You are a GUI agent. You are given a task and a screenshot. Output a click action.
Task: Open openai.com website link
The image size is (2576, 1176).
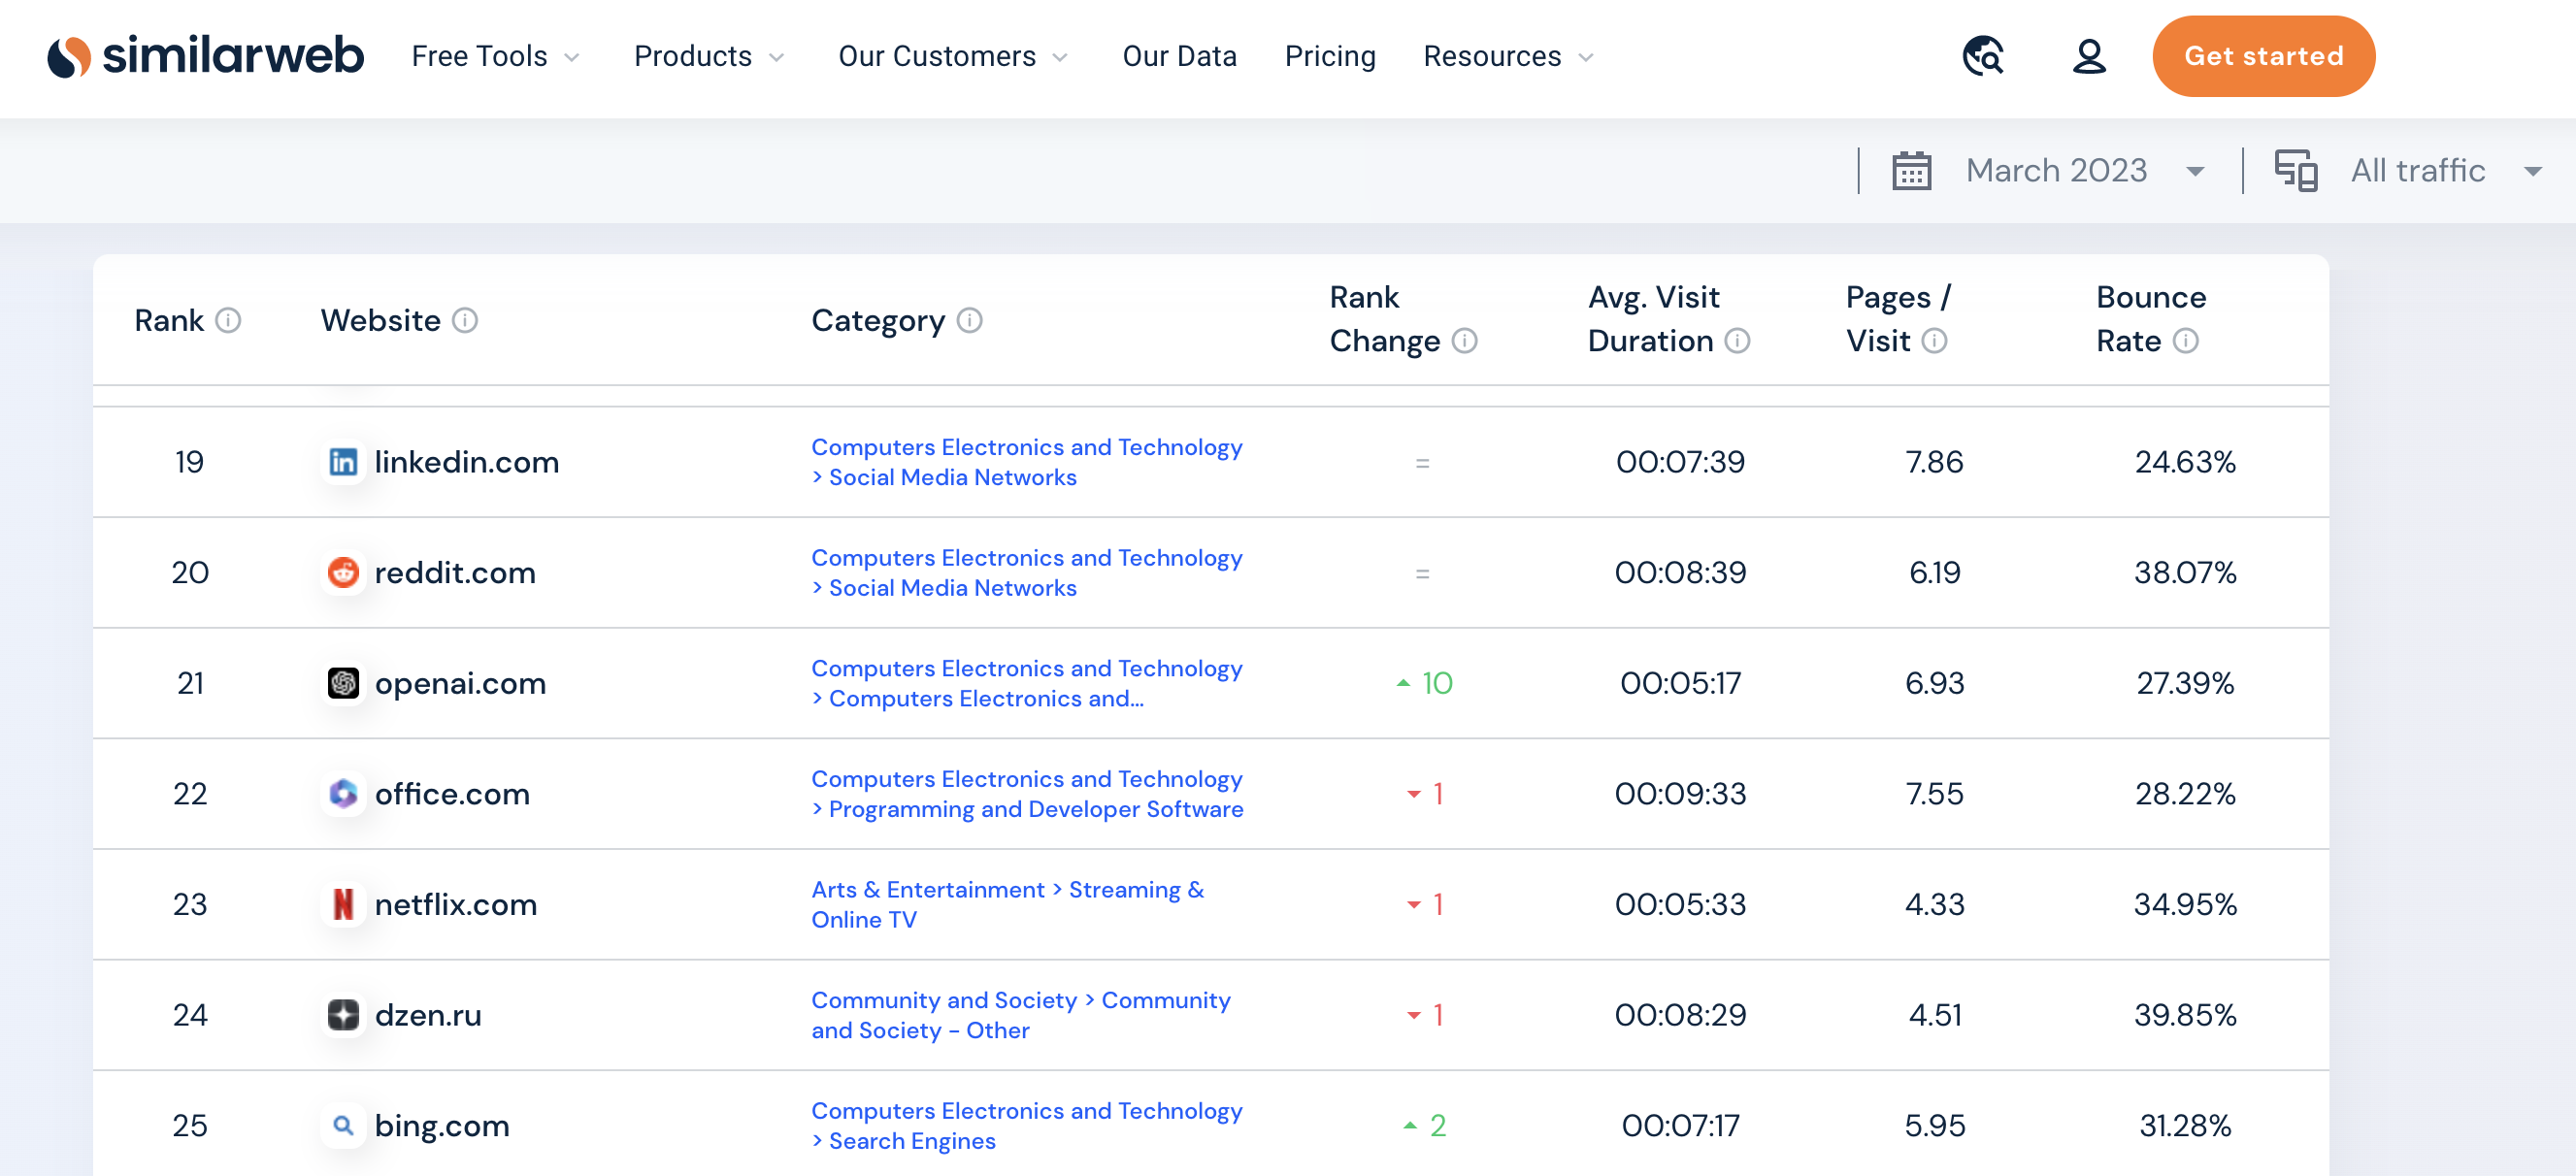[x=460, y=683]
